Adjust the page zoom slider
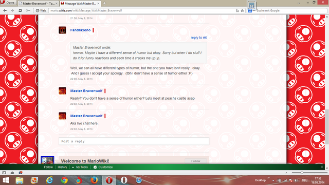 point(302,173)
